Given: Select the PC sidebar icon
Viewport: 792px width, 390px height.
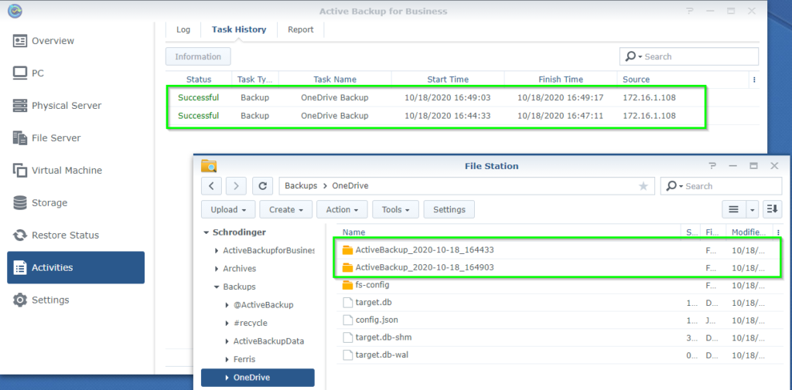Looking at the screenshot, I should 19,73.
